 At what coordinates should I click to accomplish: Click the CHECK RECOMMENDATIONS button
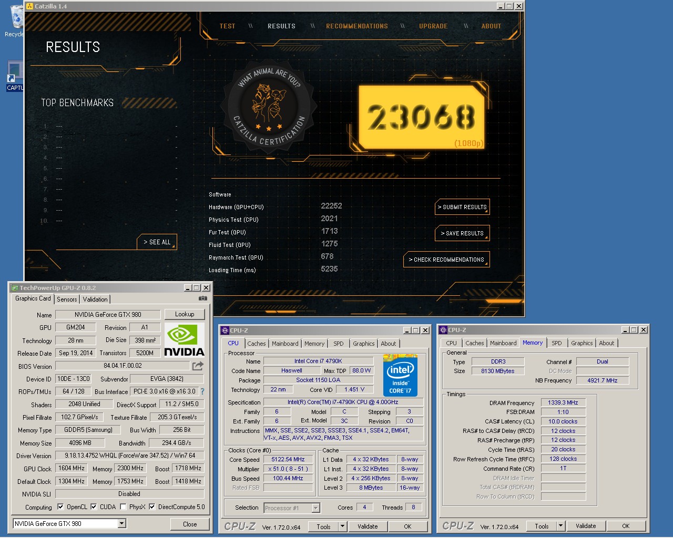(446, 260)
